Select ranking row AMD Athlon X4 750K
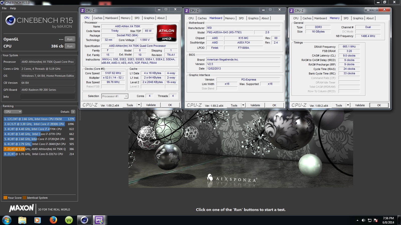Screen dimensions: 401x225 pos(39,149)
